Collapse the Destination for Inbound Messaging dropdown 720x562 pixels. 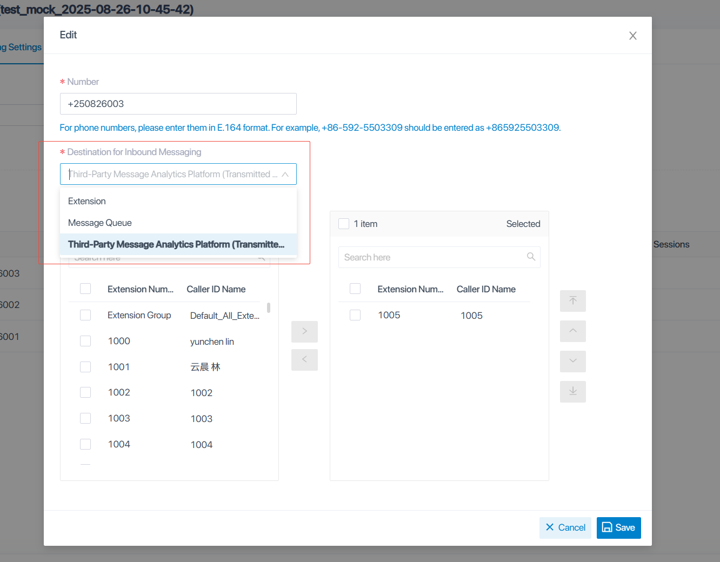[285, 175]
